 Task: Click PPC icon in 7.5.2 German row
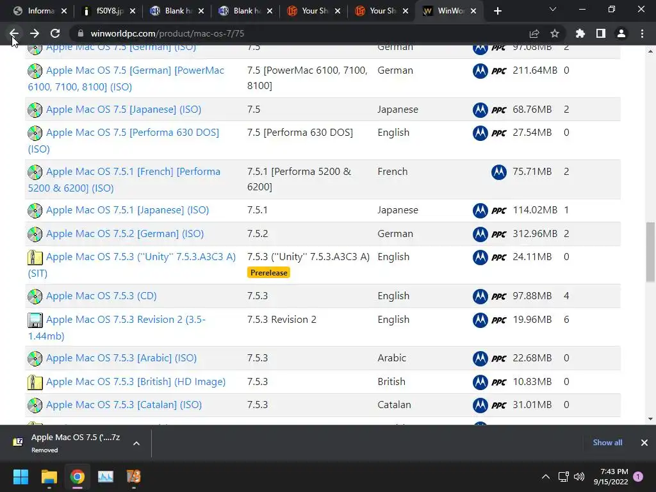click(x=498, y=234)
